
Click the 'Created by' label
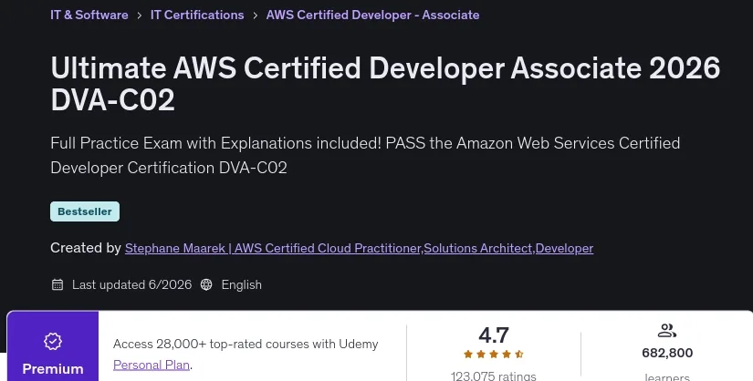pos(86,248)
